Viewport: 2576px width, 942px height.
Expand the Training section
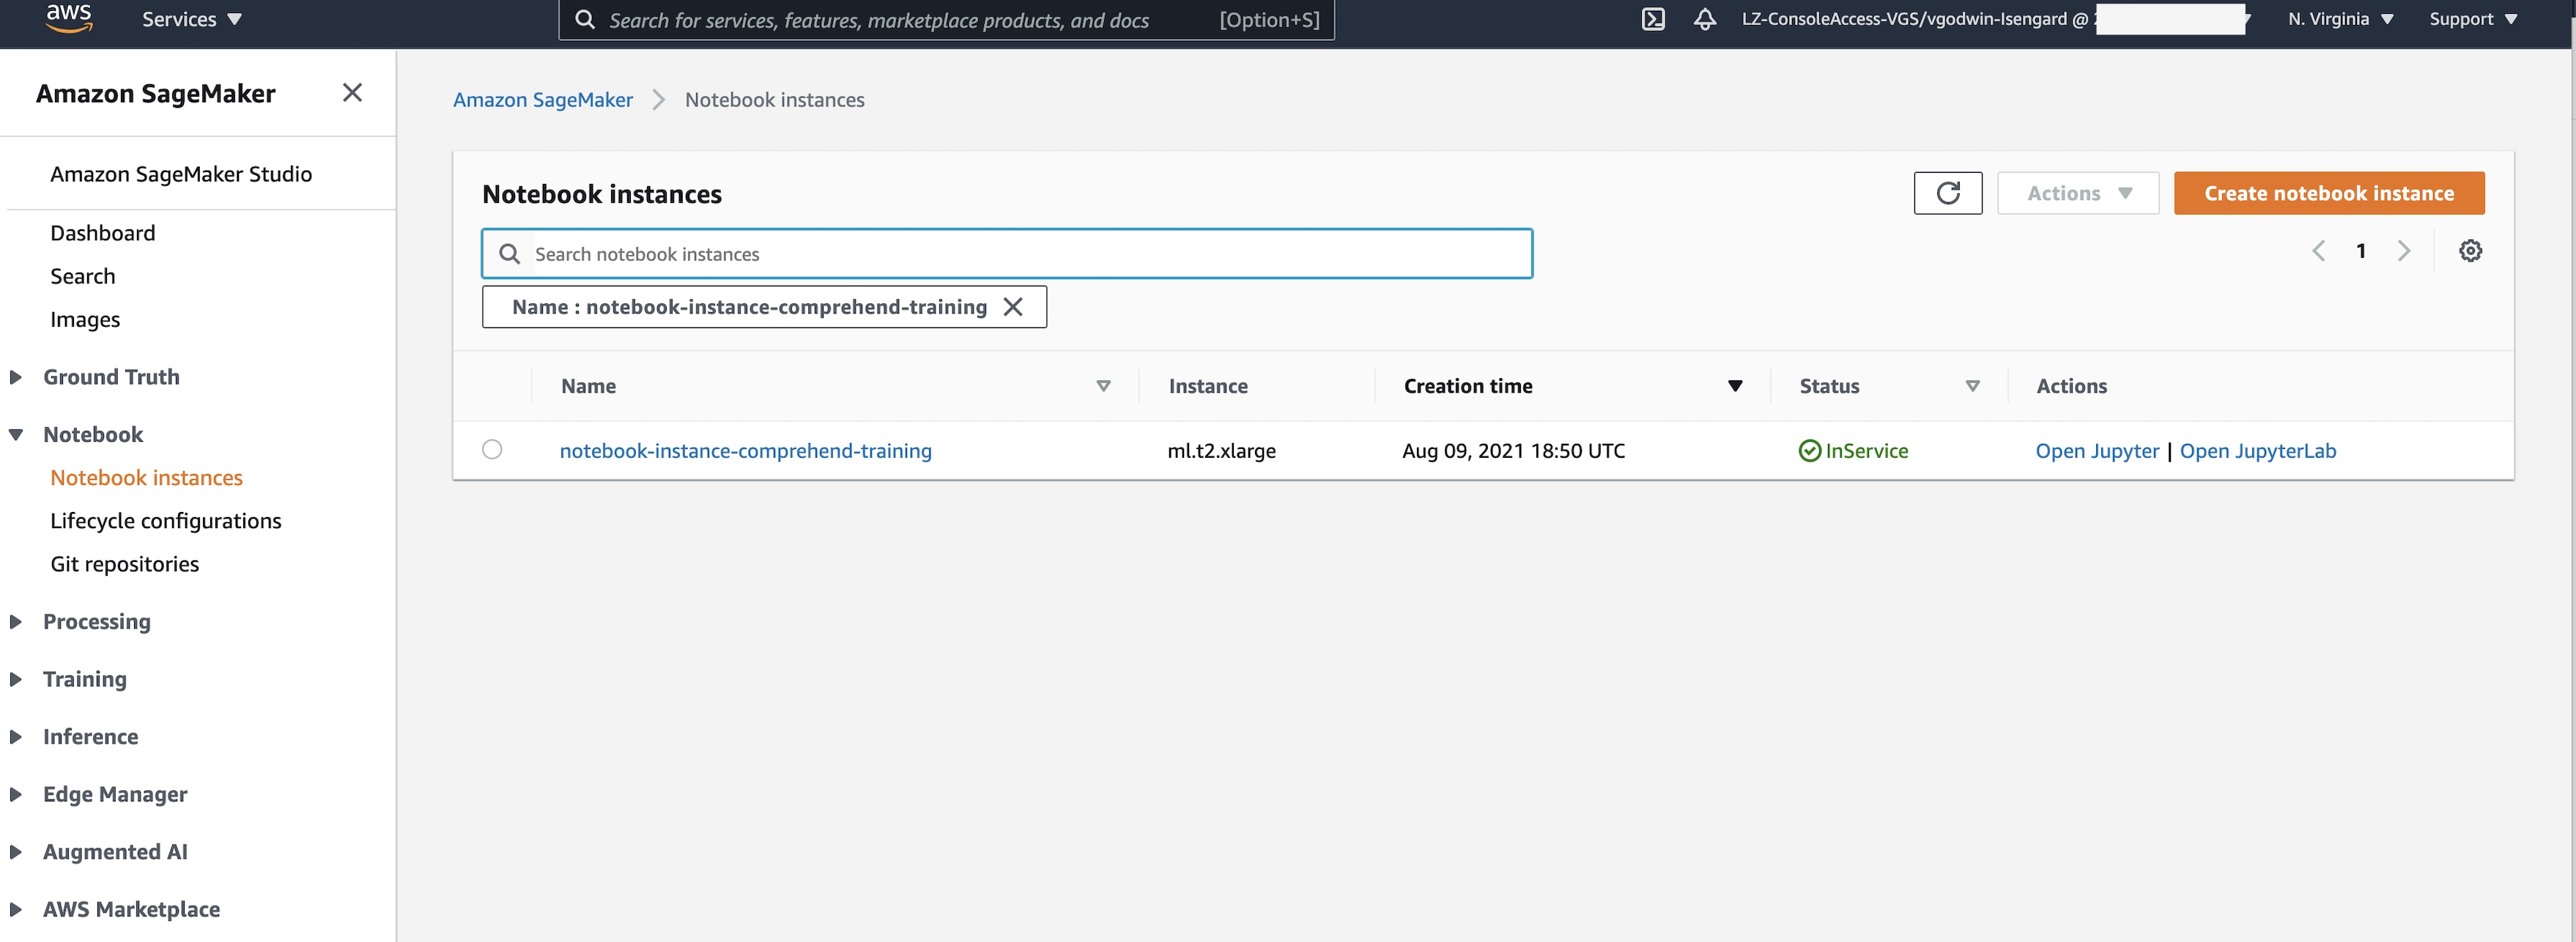click(16, 679)
